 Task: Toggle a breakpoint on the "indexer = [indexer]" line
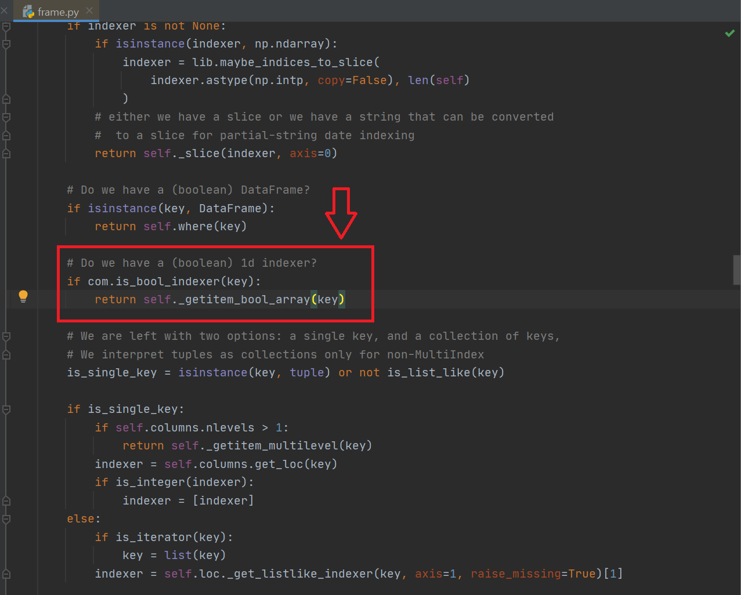[52, 500]
